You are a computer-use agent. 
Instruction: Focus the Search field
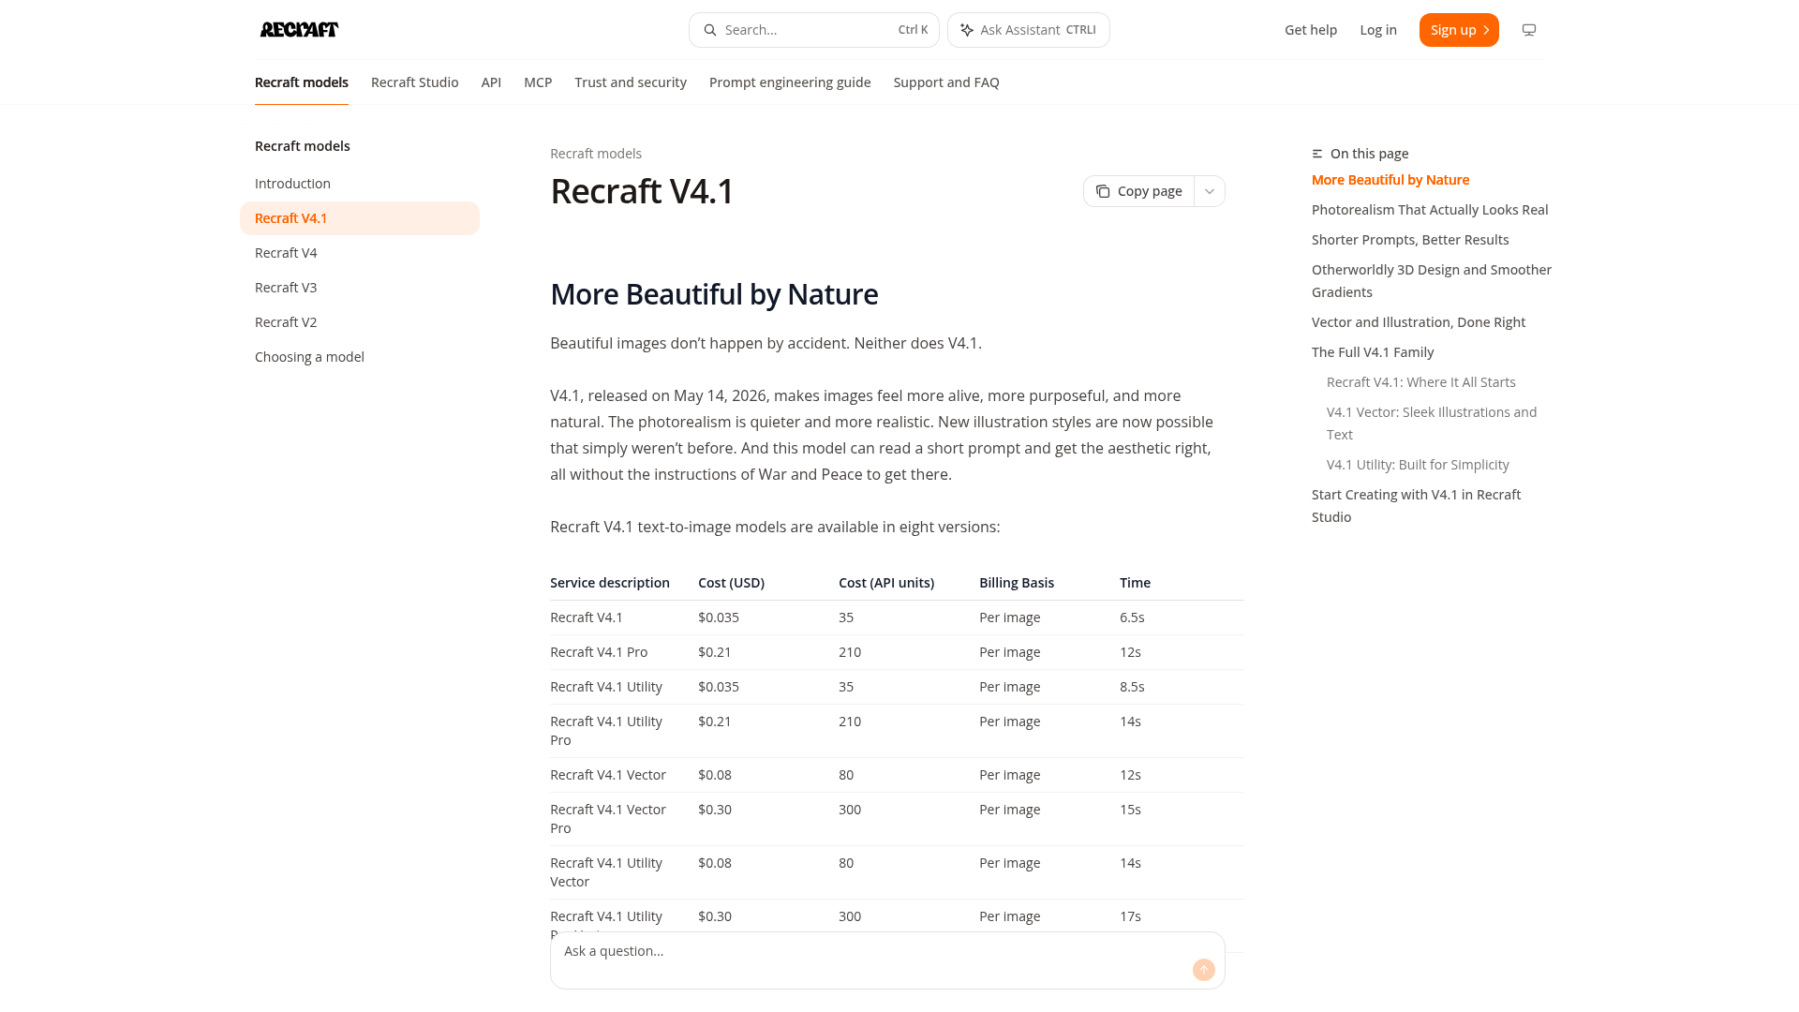(x=814, y=30)
